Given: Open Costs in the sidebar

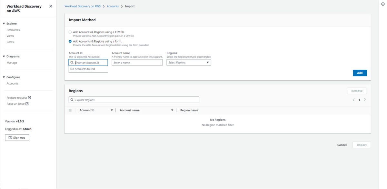Looking at the screenshot, I should pyautogui.click(x=10, y=42).
